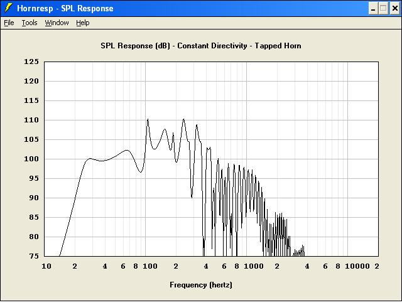Click the 125 dB axis label
Image resolution: width=402 pixels, height=305 pixels.
coord(31,62)
